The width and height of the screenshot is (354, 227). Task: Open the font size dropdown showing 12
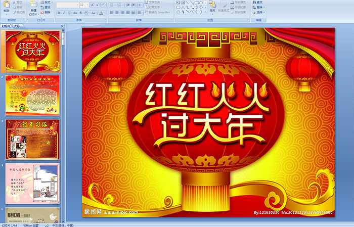[x=84, y=5]
